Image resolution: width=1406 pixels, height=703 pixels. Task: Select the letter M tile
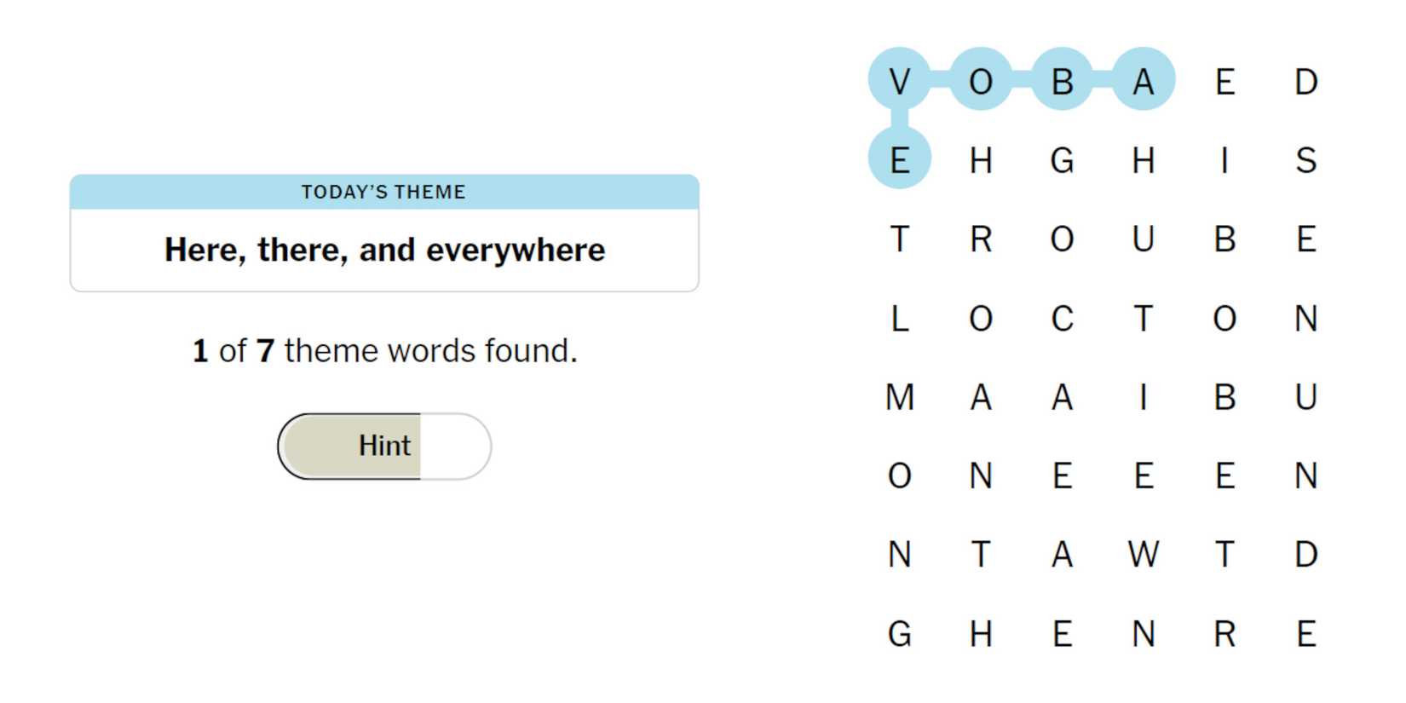[x=899, y=397]
